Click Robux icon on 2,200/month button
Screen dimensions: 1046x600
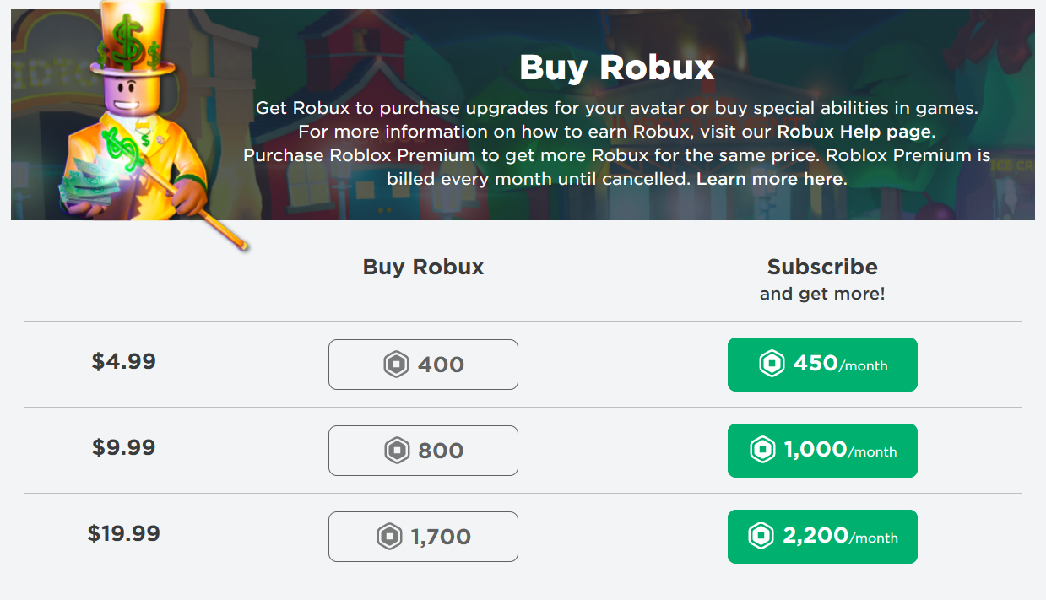click(x=761, y=536)
